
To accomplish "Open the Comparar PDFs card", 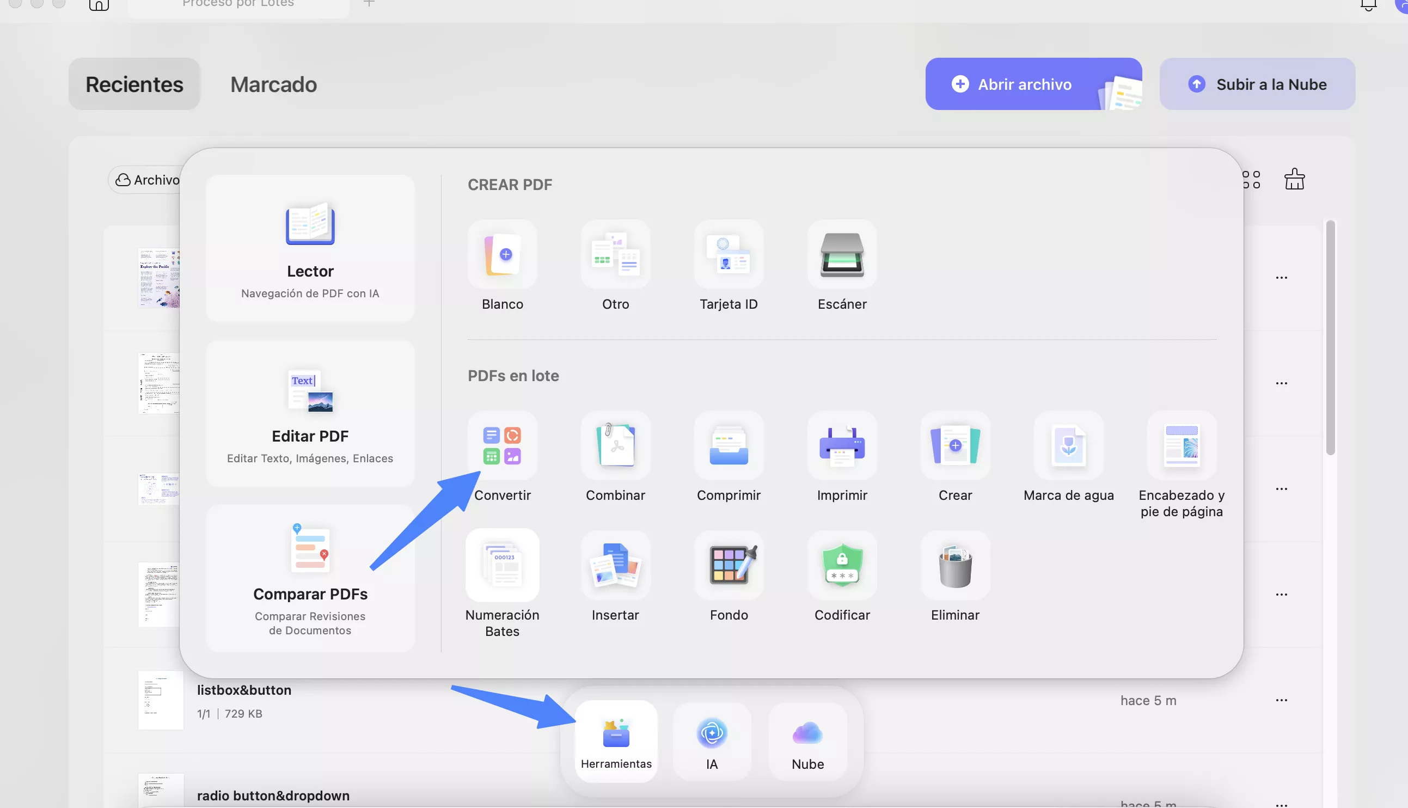I will click(x=310, y=578).
